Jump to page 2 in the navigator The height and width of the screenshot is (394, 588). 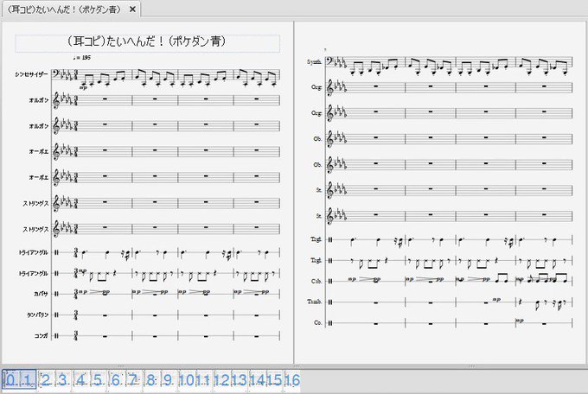pos(46,380)
